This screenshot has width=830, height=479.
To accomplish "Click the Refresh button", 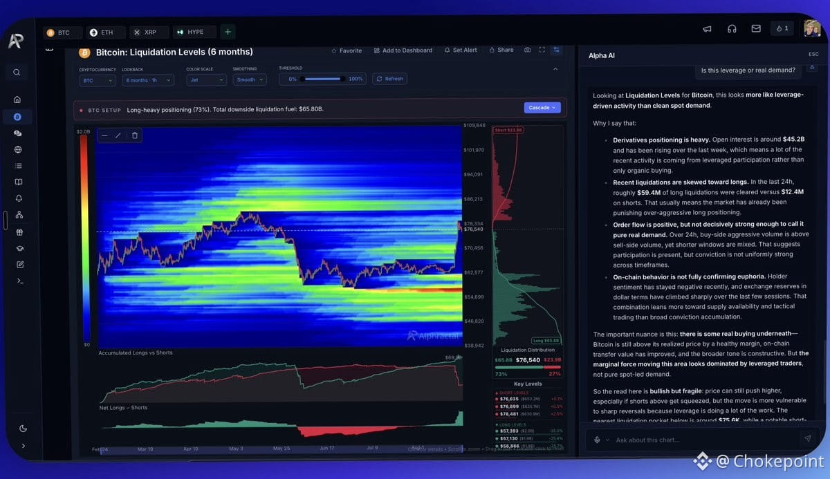I will coord(389,79).
